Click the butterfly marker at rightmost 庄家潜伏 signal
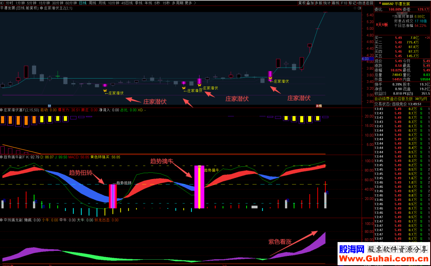The image size is (431, 266). (x=270, y=79)
